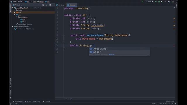The height and width of the screenshot is (105, 187).
Task: Toggle the Favorites side tool window
Action: [x=11, y=94]
